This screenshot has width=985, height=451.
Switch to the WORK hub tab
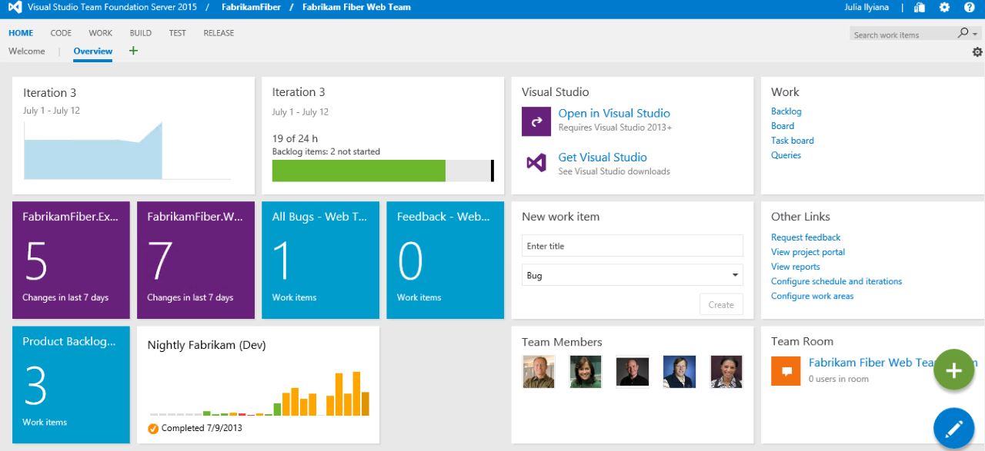(100, 33)
